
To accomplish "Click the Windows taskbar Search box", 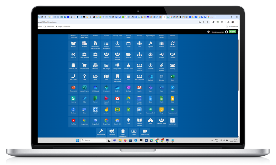I will [94, 140].
